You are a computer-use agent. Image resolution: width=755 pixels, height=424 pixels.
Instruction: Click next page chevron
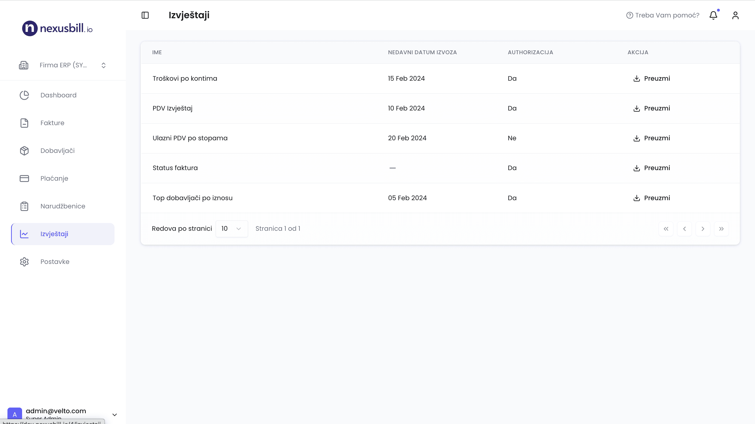(x=703, y=229)
